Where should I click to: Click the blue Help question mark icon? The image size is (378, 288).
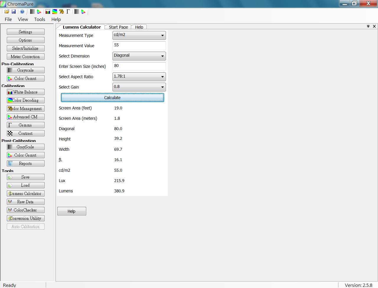point(22,12)
